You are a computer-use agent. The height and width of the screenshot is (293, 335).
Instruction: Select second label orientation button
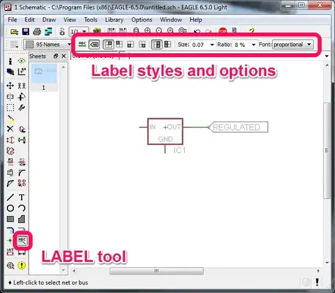[x=120, y=45]
